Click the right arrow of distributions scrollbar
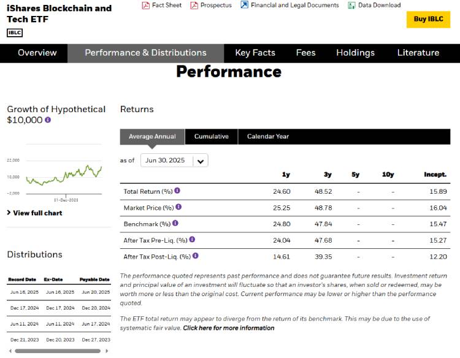This screenshot has width=460, height=358. pyautogui.click(x=107, y=351)
